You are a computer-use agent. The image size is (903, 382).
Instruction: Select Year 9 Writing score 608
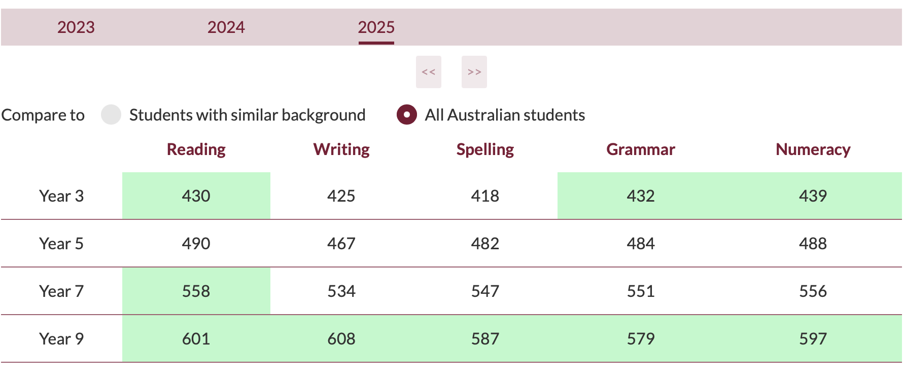(x=341, y=338)
